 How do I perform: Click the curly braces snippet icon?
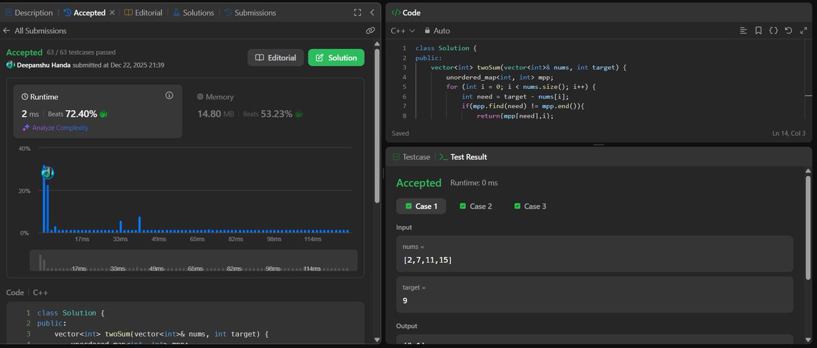pyautogui.click(x=773, y=31)
